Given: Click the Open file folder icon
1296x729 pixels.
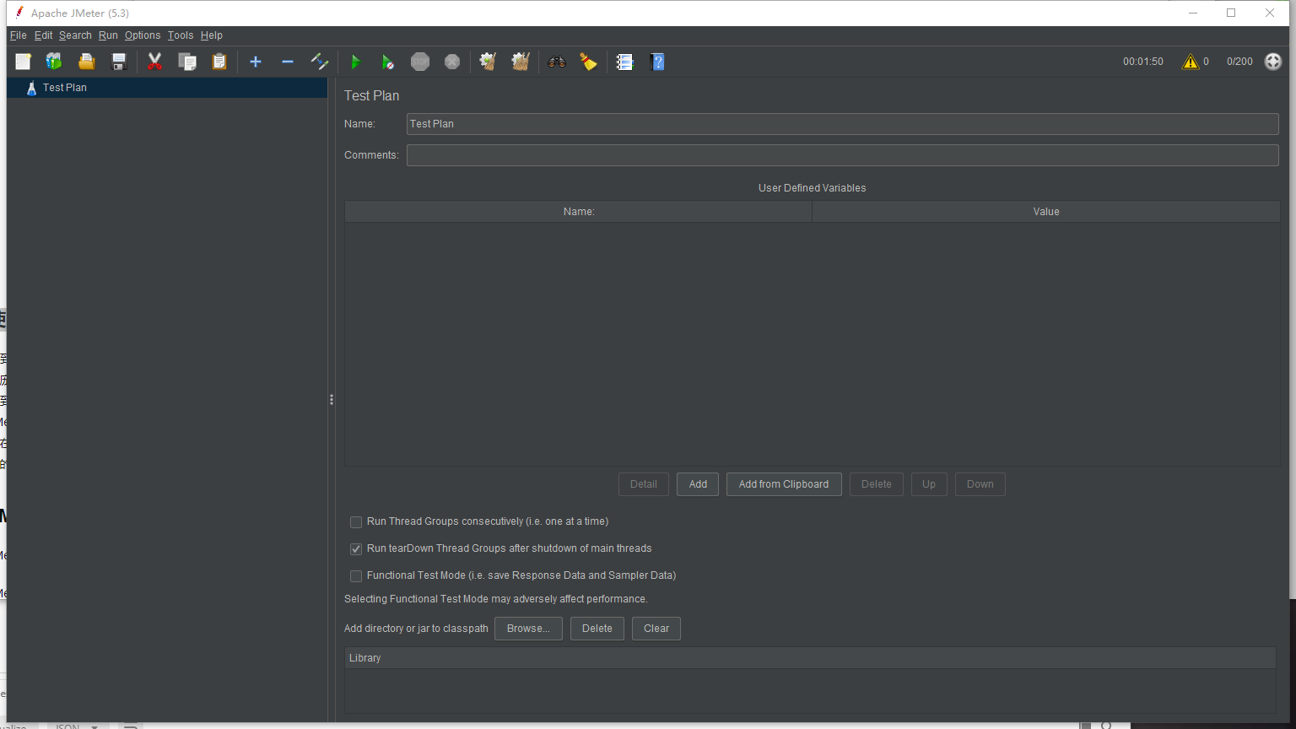Looking at the screenshot, I should click(86, 62).
